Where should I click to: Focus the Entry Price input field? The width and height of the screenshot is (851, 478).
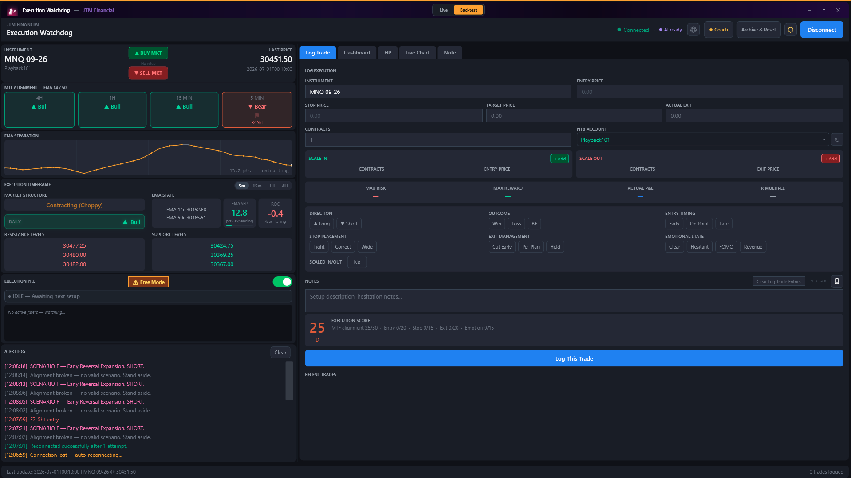pyautogui.click(x=709, y=92)
